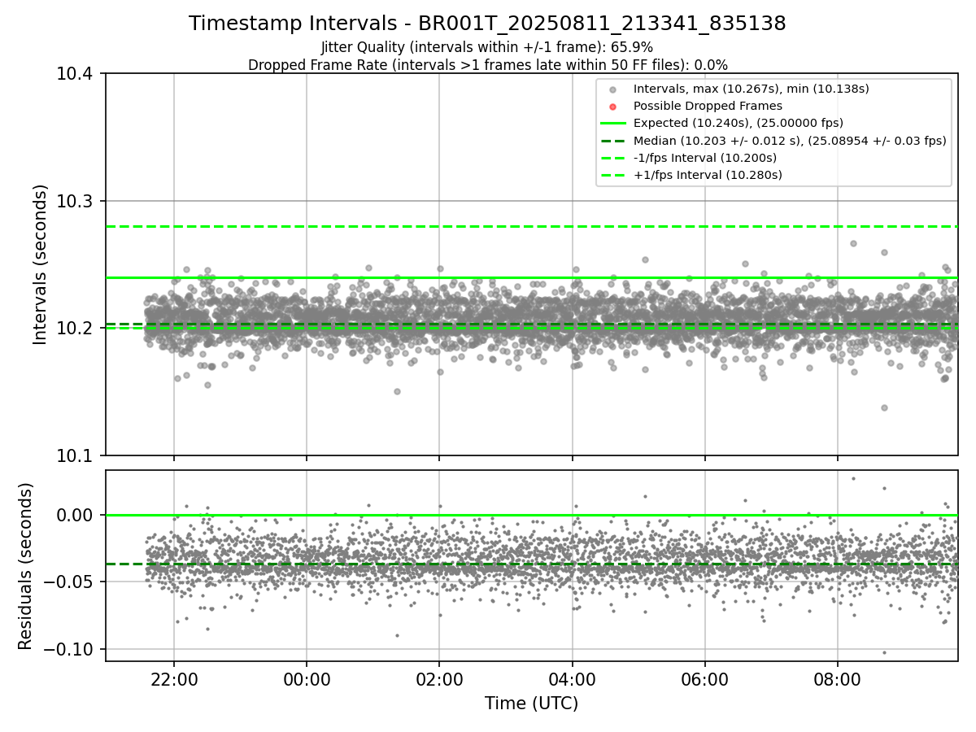Click the 'Dropped Frame Rate' subtitle line

[487, 65]
